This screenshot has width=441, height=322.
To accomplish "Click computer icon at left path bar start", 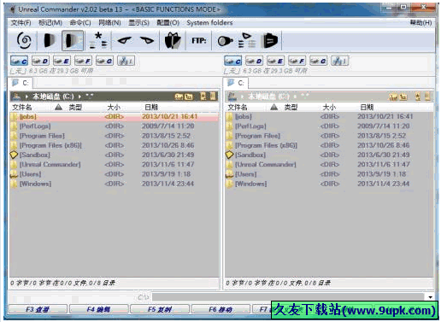I will (x=16, y=97).
